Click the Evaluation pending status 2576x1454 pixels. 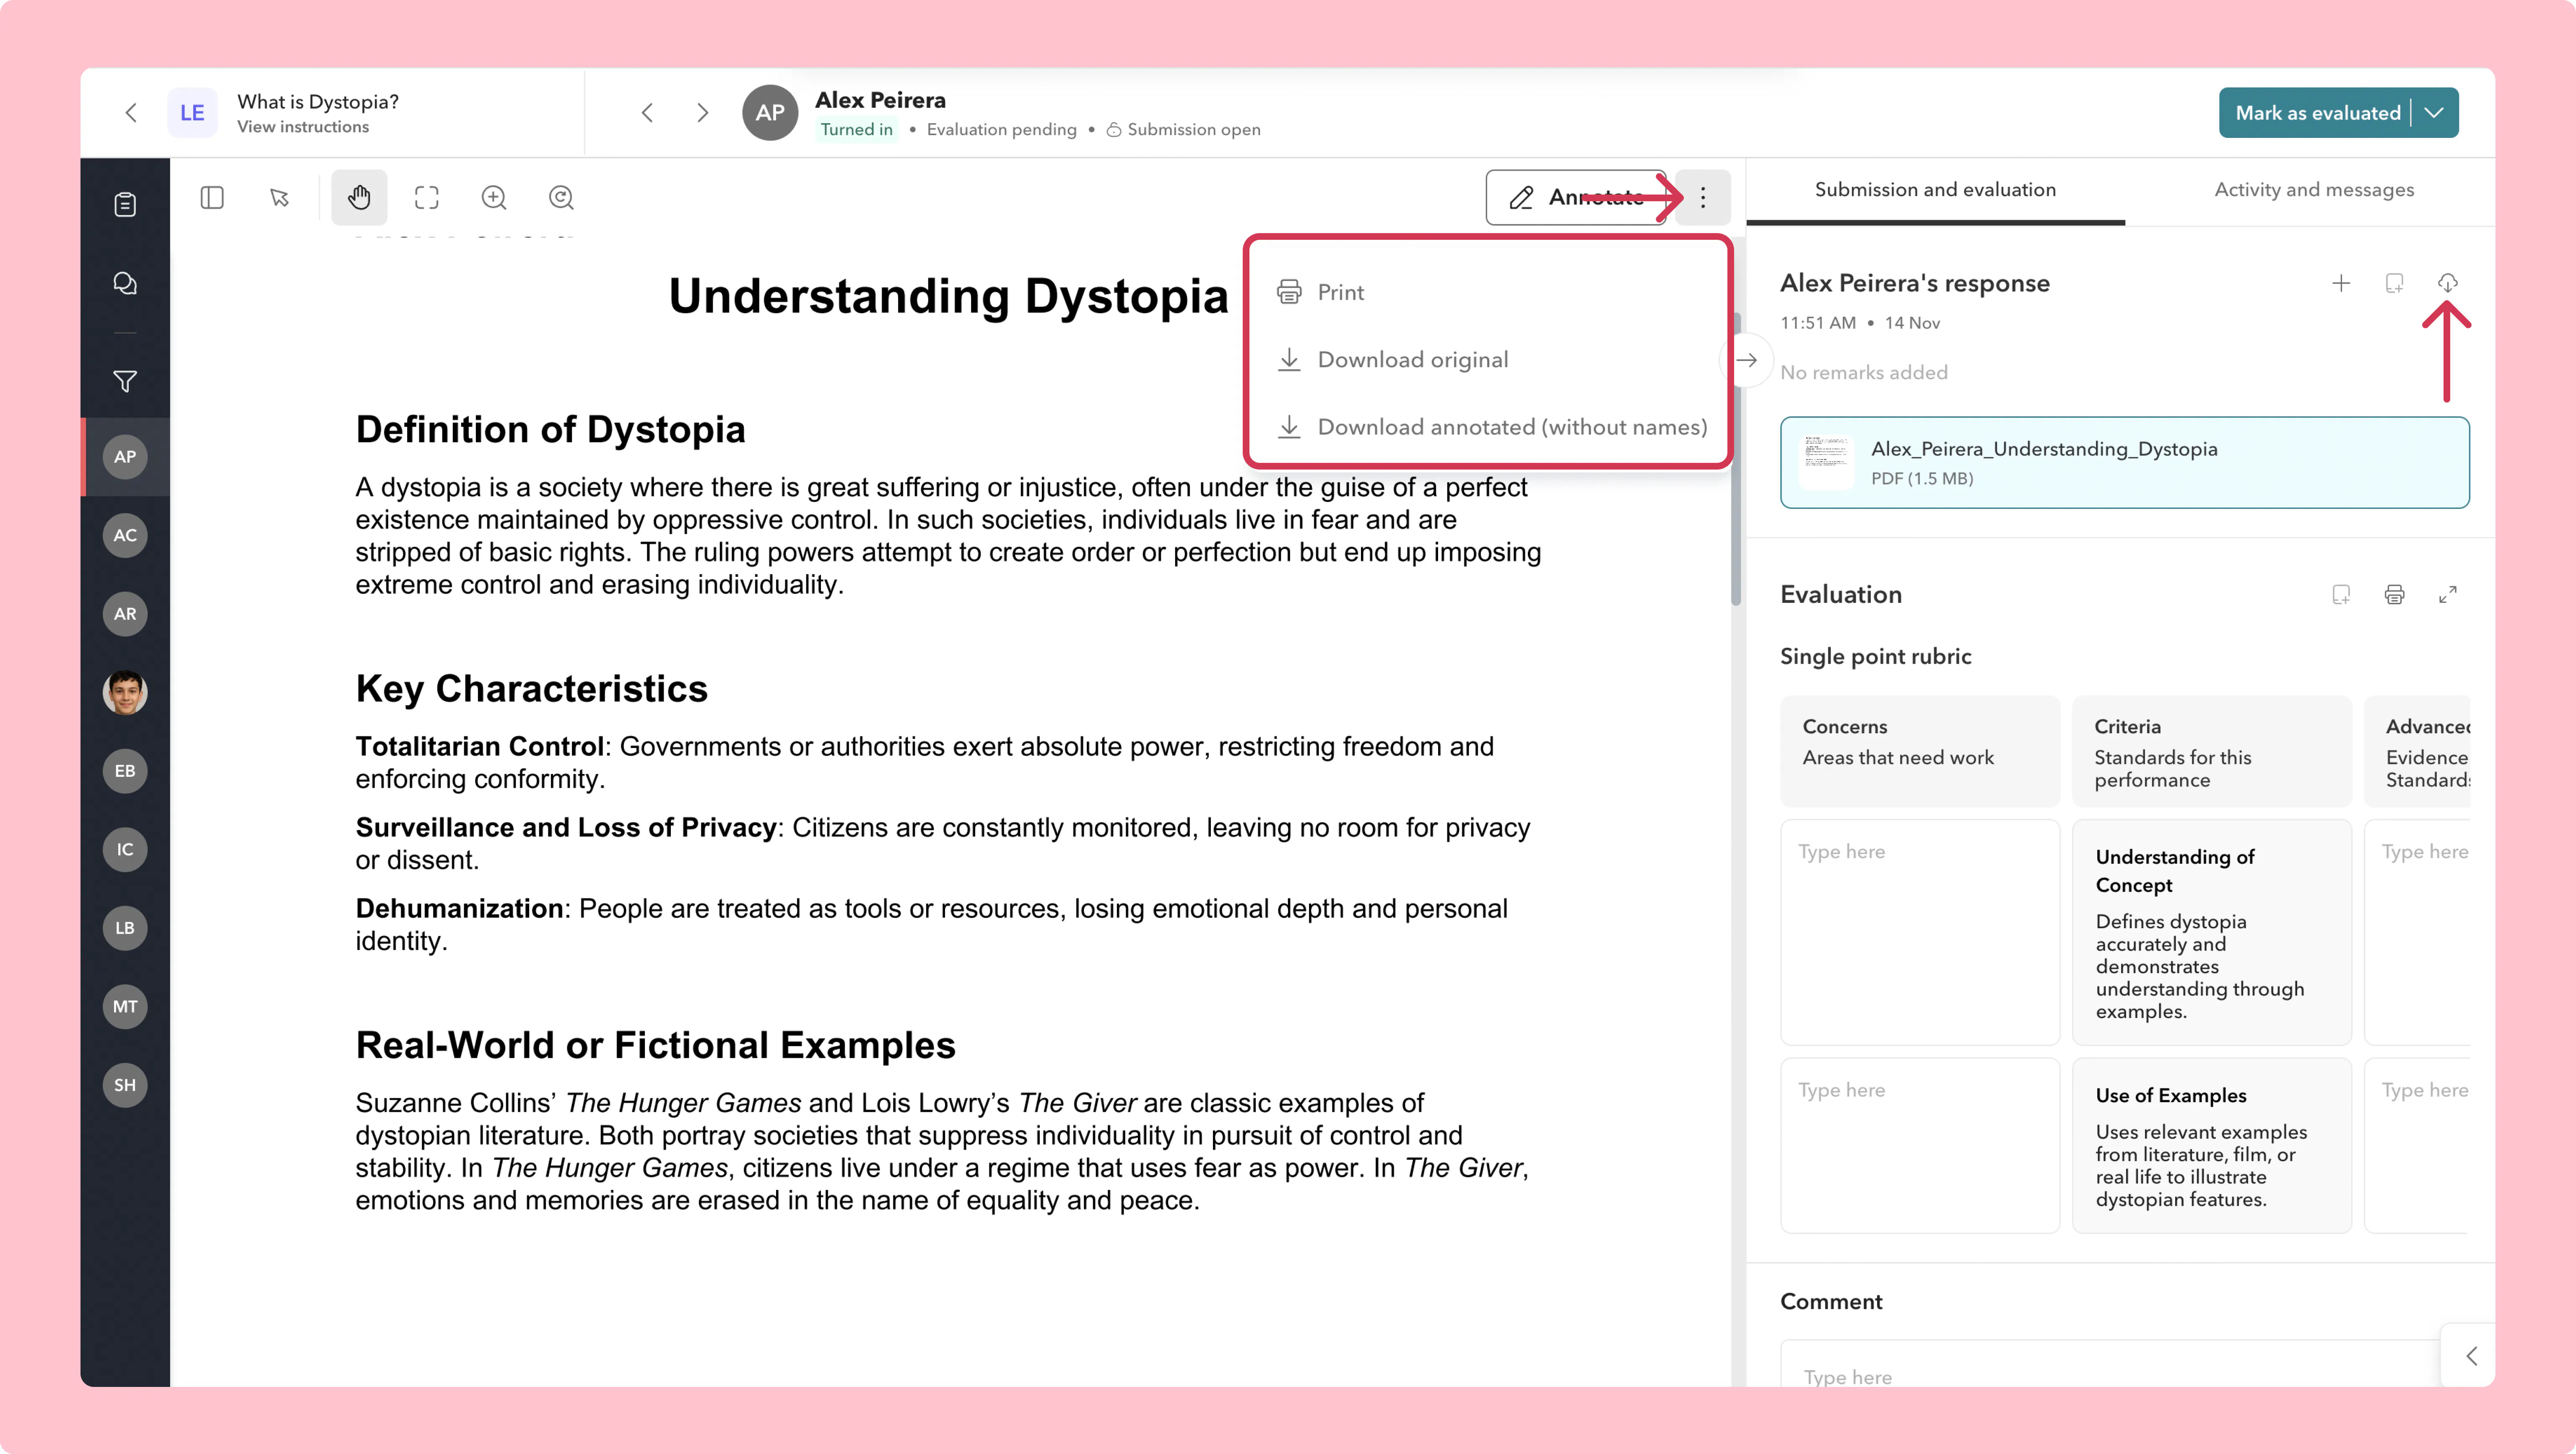pyautogui.click(x=1002, y=130)
